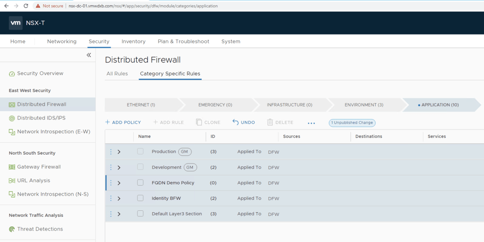Click the browser reload icon
The image size is (484, 242).
coord(26,6)
